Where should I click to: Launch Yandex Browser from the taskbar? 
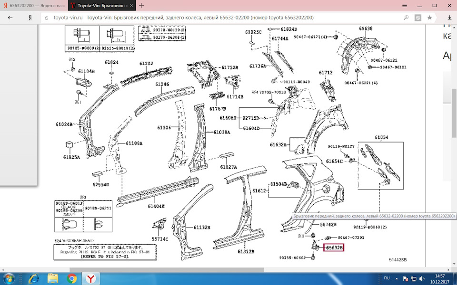click(90, 278)
